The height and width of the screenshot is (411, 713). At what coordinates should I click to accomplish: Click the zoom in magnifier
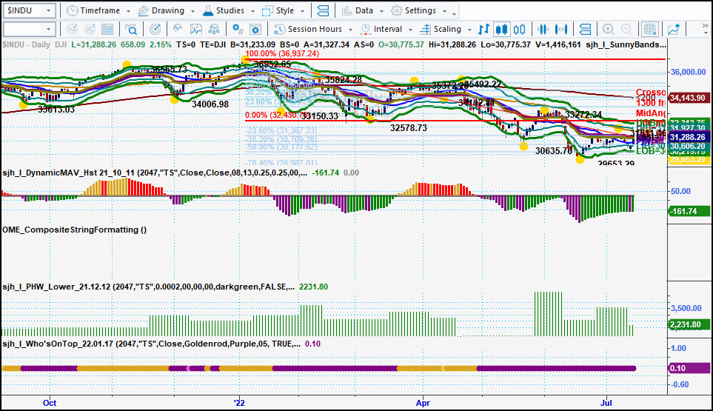click(609, 29)
